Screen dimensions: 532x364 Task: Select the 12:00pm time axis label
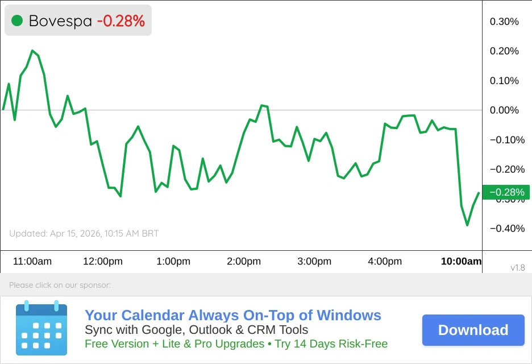tap(103, 262)
